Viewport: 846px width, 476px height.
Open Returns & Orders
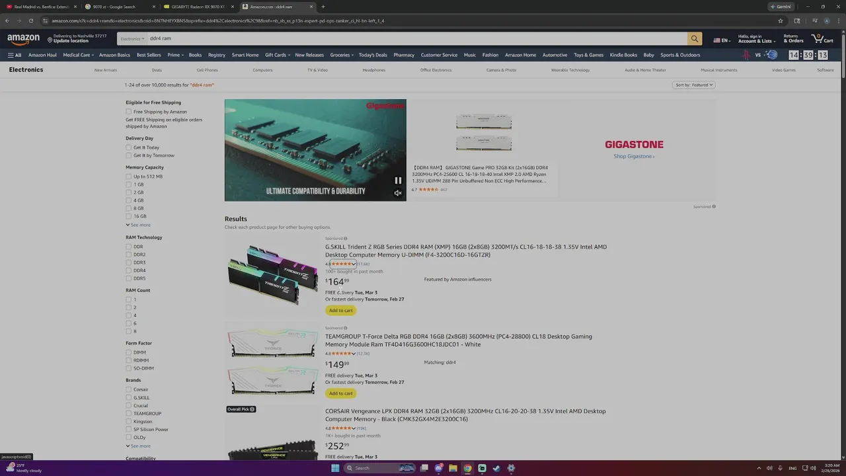point(793,38)
